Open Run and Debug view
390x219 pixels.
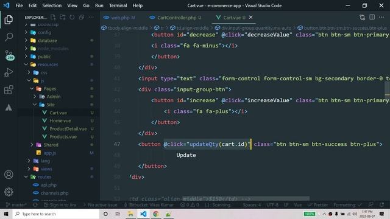pos(9,72)
